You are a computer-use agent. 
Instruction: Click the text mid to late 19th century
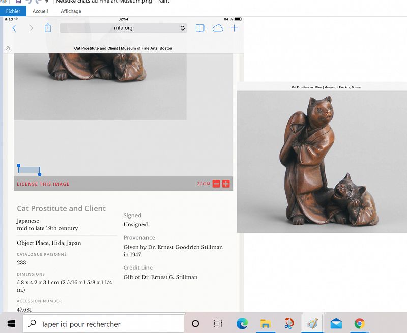47,228
